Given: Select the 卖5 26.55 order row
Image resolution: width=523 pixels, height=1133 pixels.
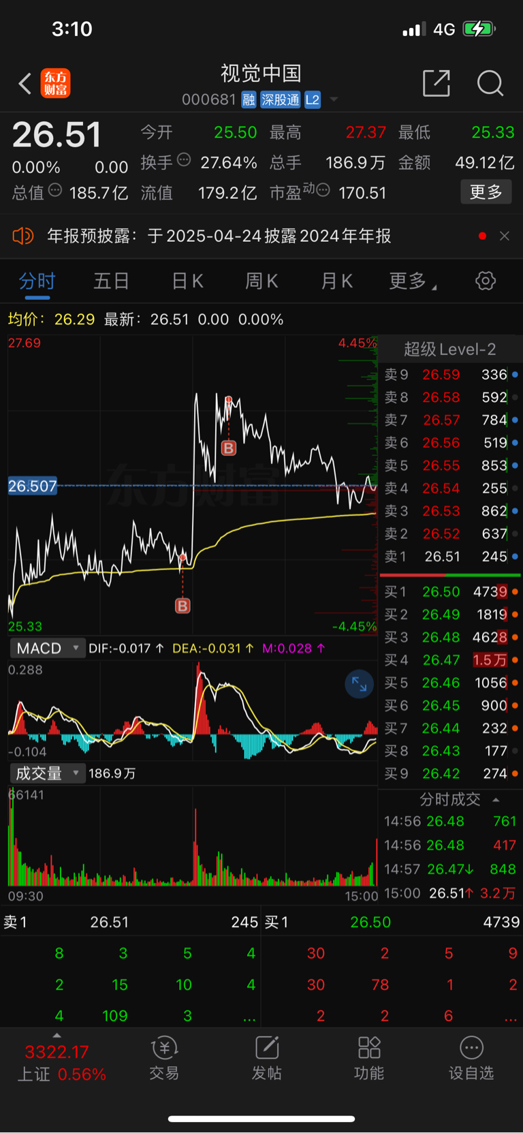Looking at the screenshot, I should pyautogui.click(x=450, y=465).
